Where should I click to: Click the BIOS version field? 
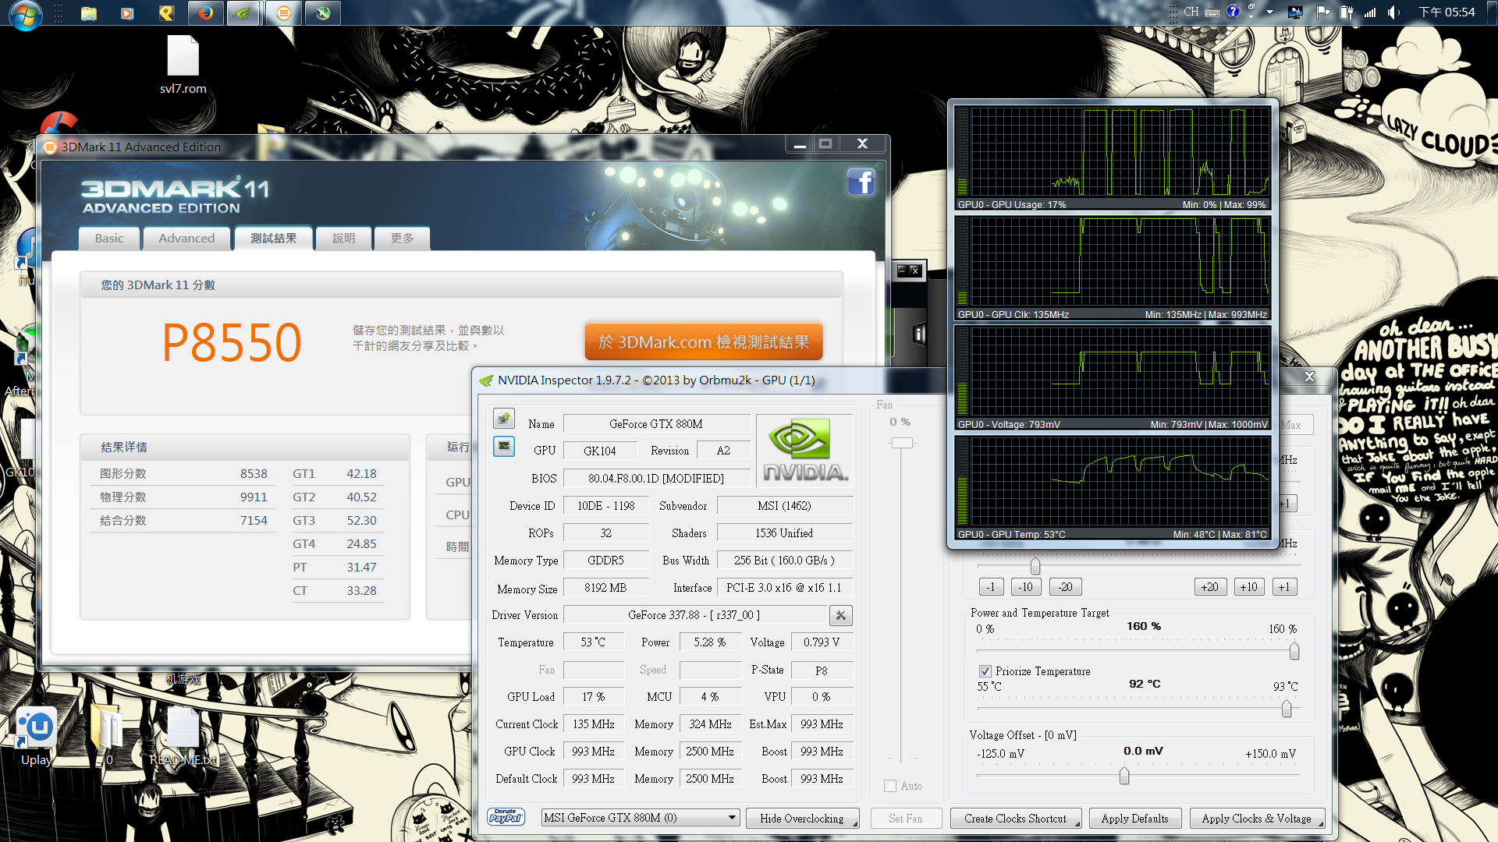(x=656, y=479)
